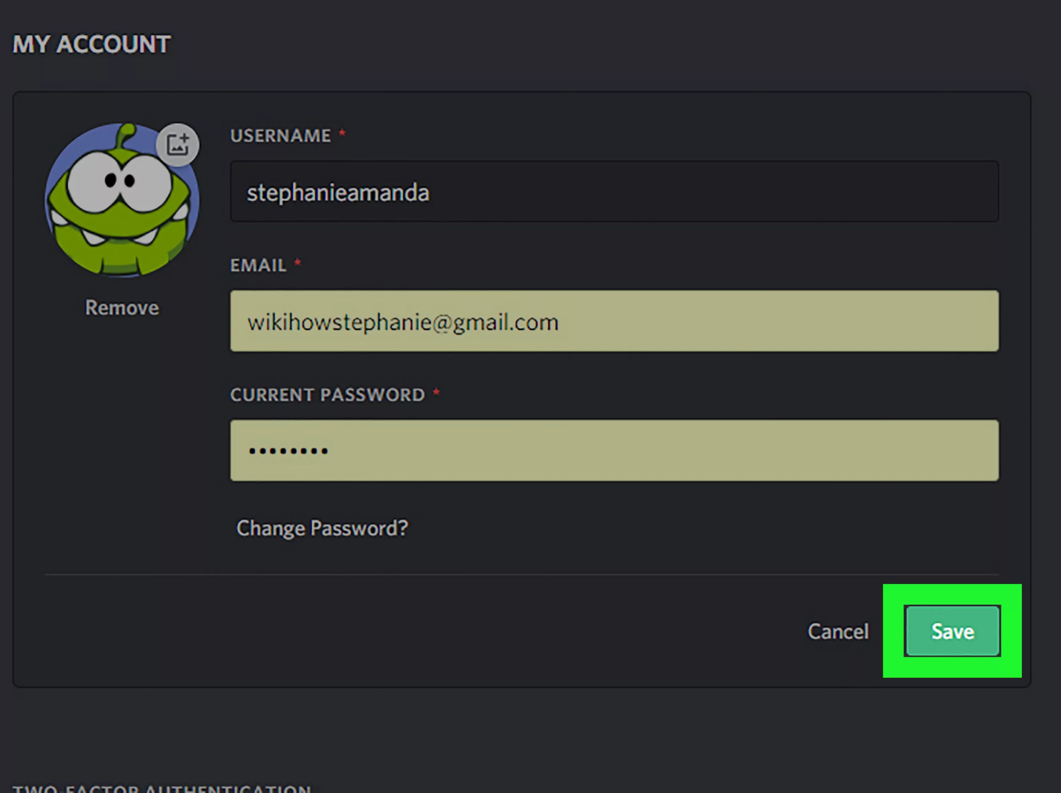
Task: Click the masked password dots
Action: coord(288,451)
